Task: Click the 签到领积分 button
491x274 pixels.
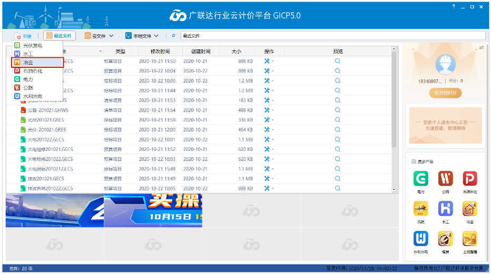Action: coord(446,93)
